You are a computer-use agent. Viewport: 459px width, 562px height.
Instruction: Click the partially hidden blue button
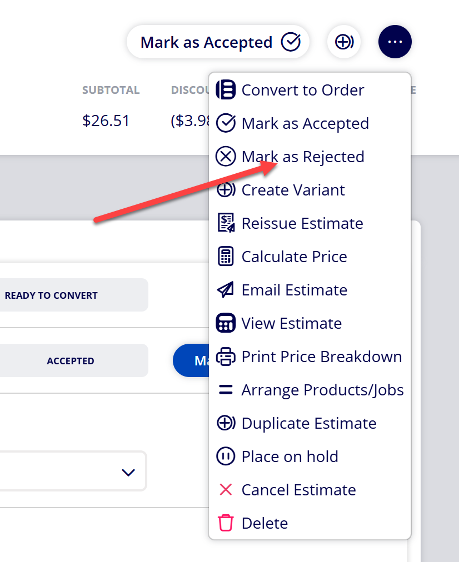(x=191, y=360)
